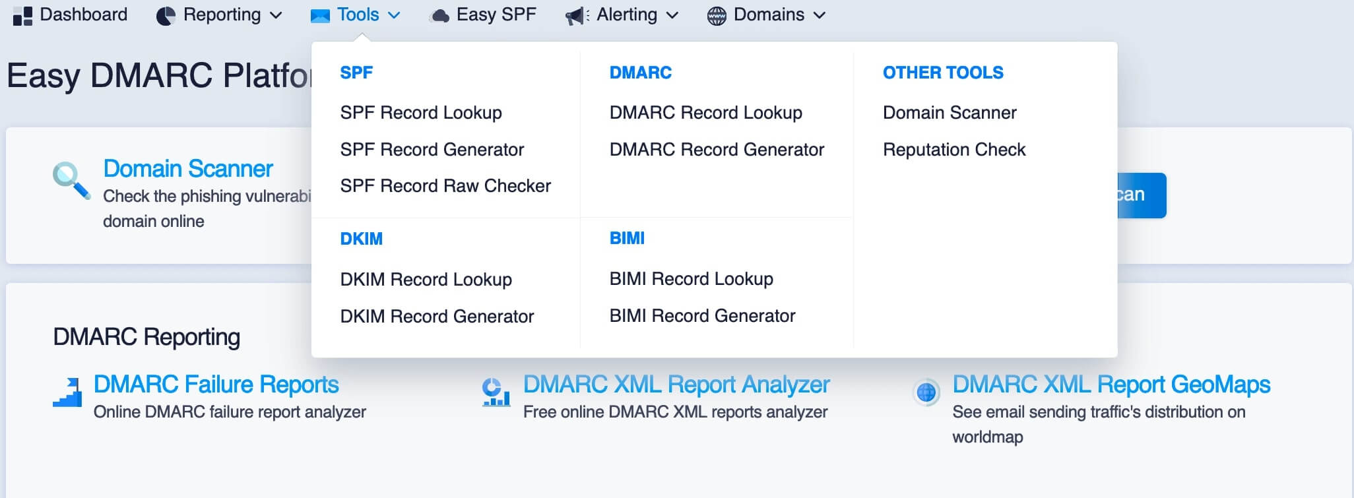Viewport: 1354px width, 498px height.
Task: Click the OTHER TOOLS section heading
Action: (x=943, y=73)
